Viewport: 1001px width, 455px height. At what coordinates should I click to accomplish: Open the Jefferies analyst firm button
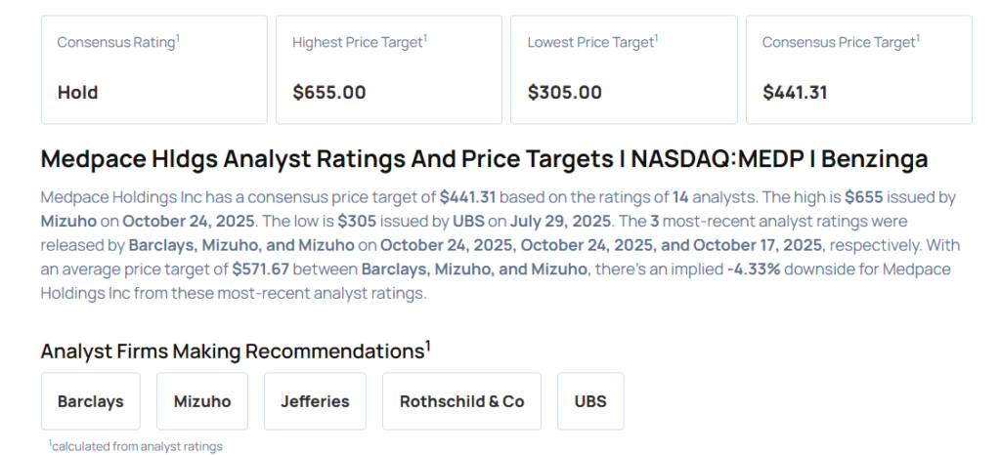tap(315, 401)
